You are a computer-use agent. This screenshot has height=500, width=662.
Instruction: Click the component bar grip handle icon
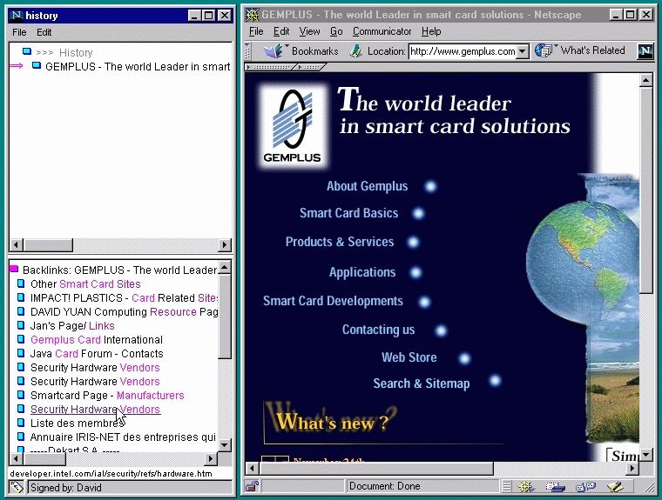[x=507, y=486]
